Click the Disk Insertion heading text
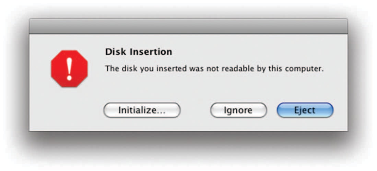Image resolution: width=377 pixels, height=171 pixels. pyautogui.click(x=138, y=52)
